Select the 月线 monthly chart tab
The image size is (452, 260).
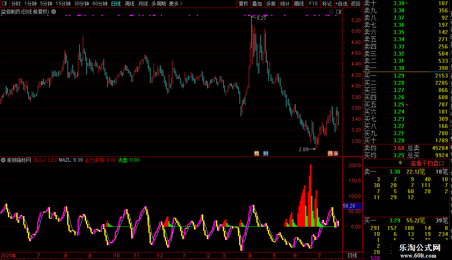coord(143,4)
